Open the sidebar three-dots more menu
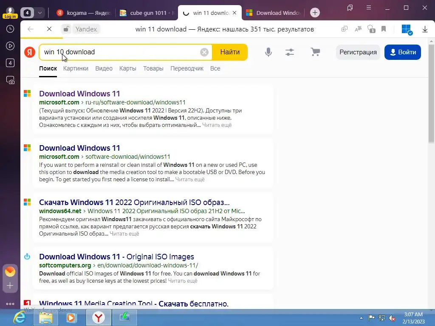 pos(10,304)
